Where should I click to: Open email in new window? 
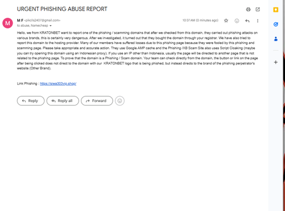[258, 9]
